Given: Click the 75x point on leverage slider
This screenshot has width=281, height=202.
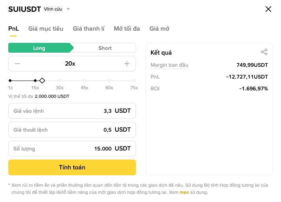Looking at the screenshot, I should point(134,81).
